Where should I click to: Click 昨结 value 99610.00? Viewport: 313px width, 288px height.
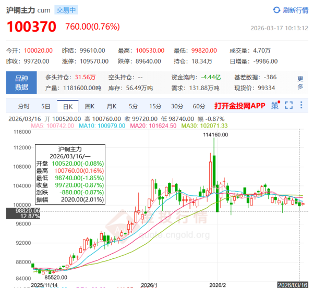(92, 51)
